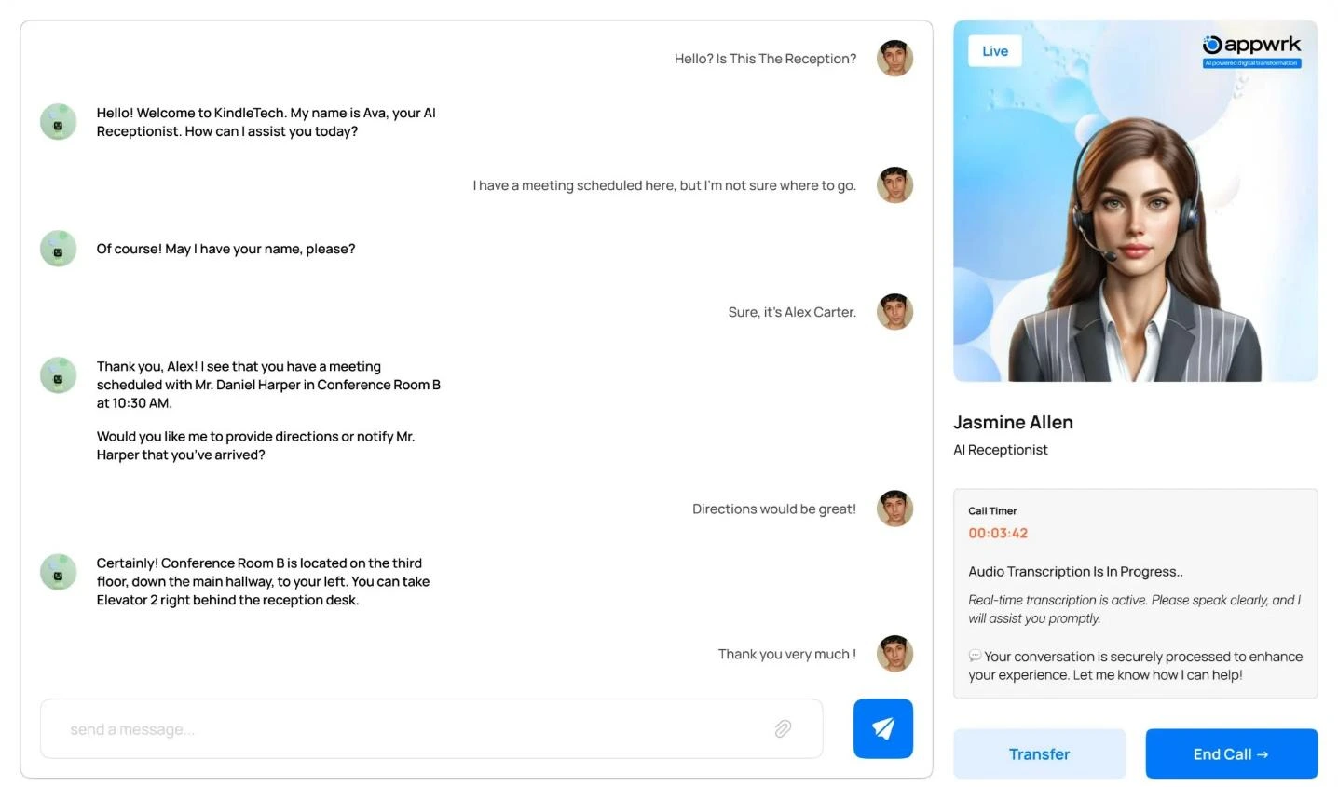
Task: Click the blue paper-plane send icon
Action: (881, 728)
